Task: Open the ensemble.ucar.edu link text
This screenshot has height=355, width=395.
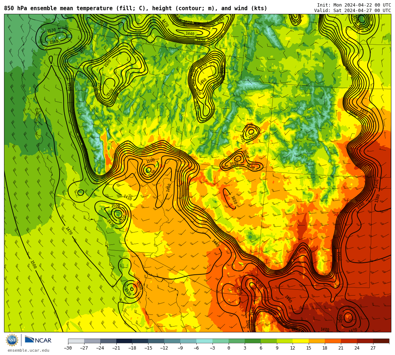Action: 29,350
